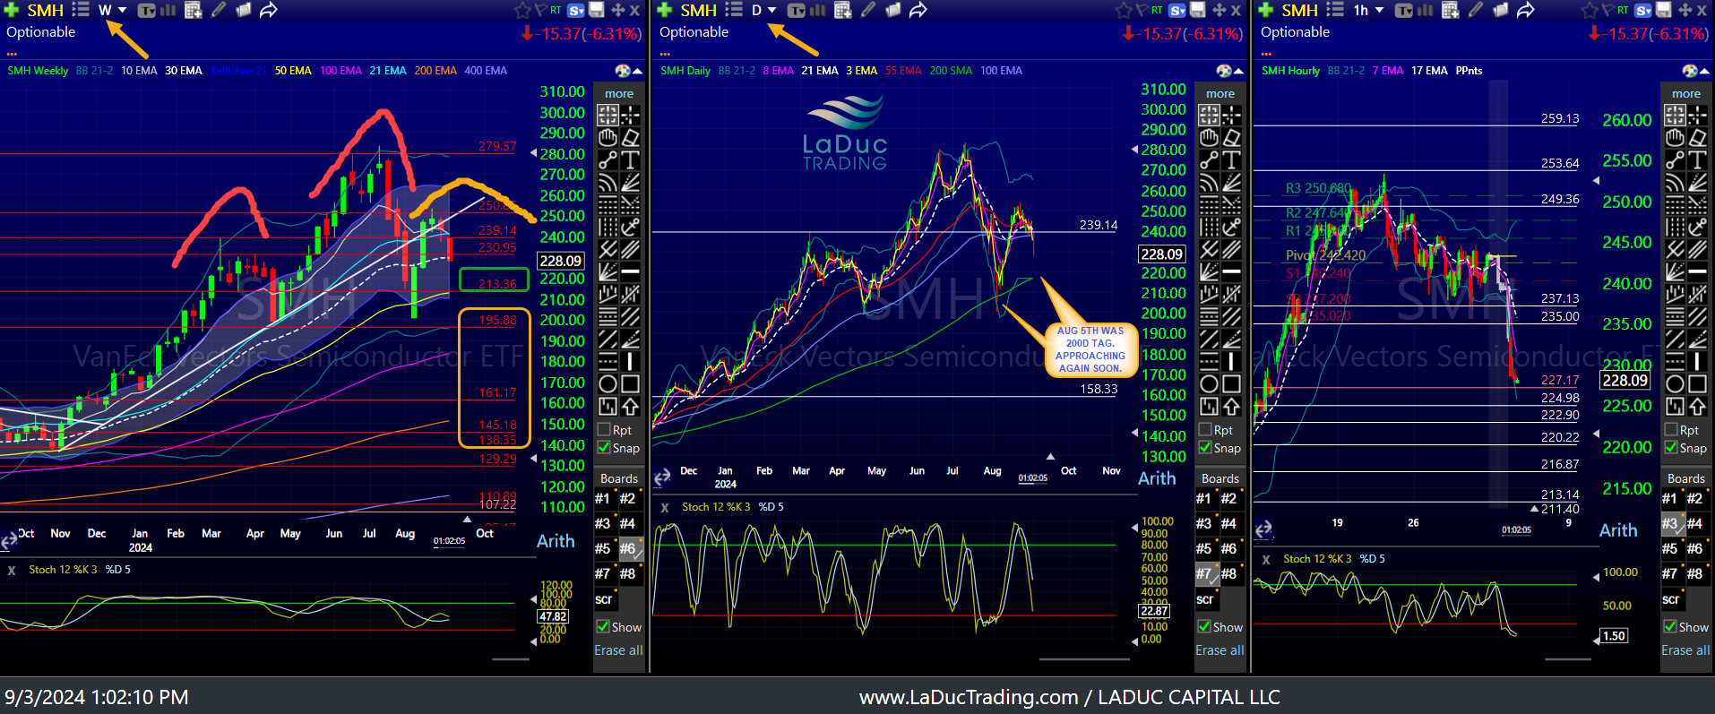Select the text tool in weekly chart toolbar
The image size is (1715, 714).
(x=631, y=159)
